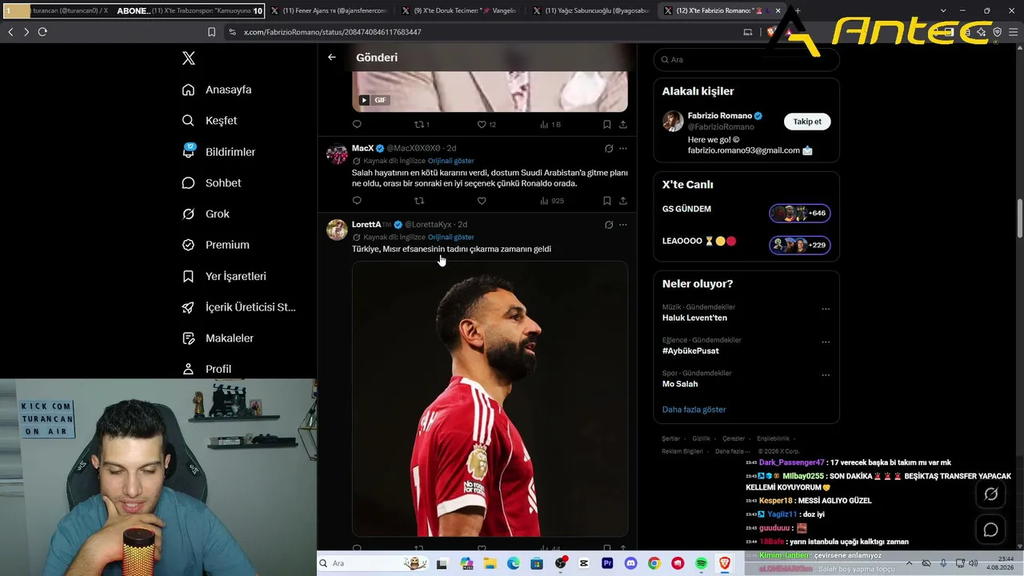Screen dimensions: 1024x576
Task: Open the Haluk Levent'ten trend
Action: click(694, 318)
